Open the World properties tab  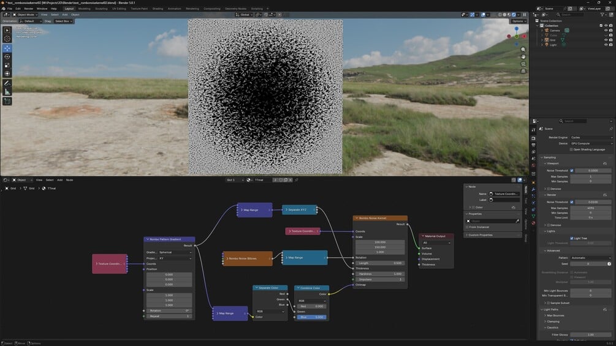(533, 165)
